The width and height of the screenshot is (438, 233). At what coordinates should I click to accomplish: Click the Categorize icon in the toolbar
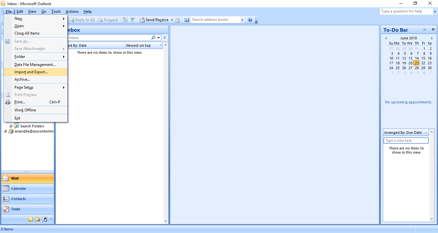pyautogui.click(x=125, y=20)
